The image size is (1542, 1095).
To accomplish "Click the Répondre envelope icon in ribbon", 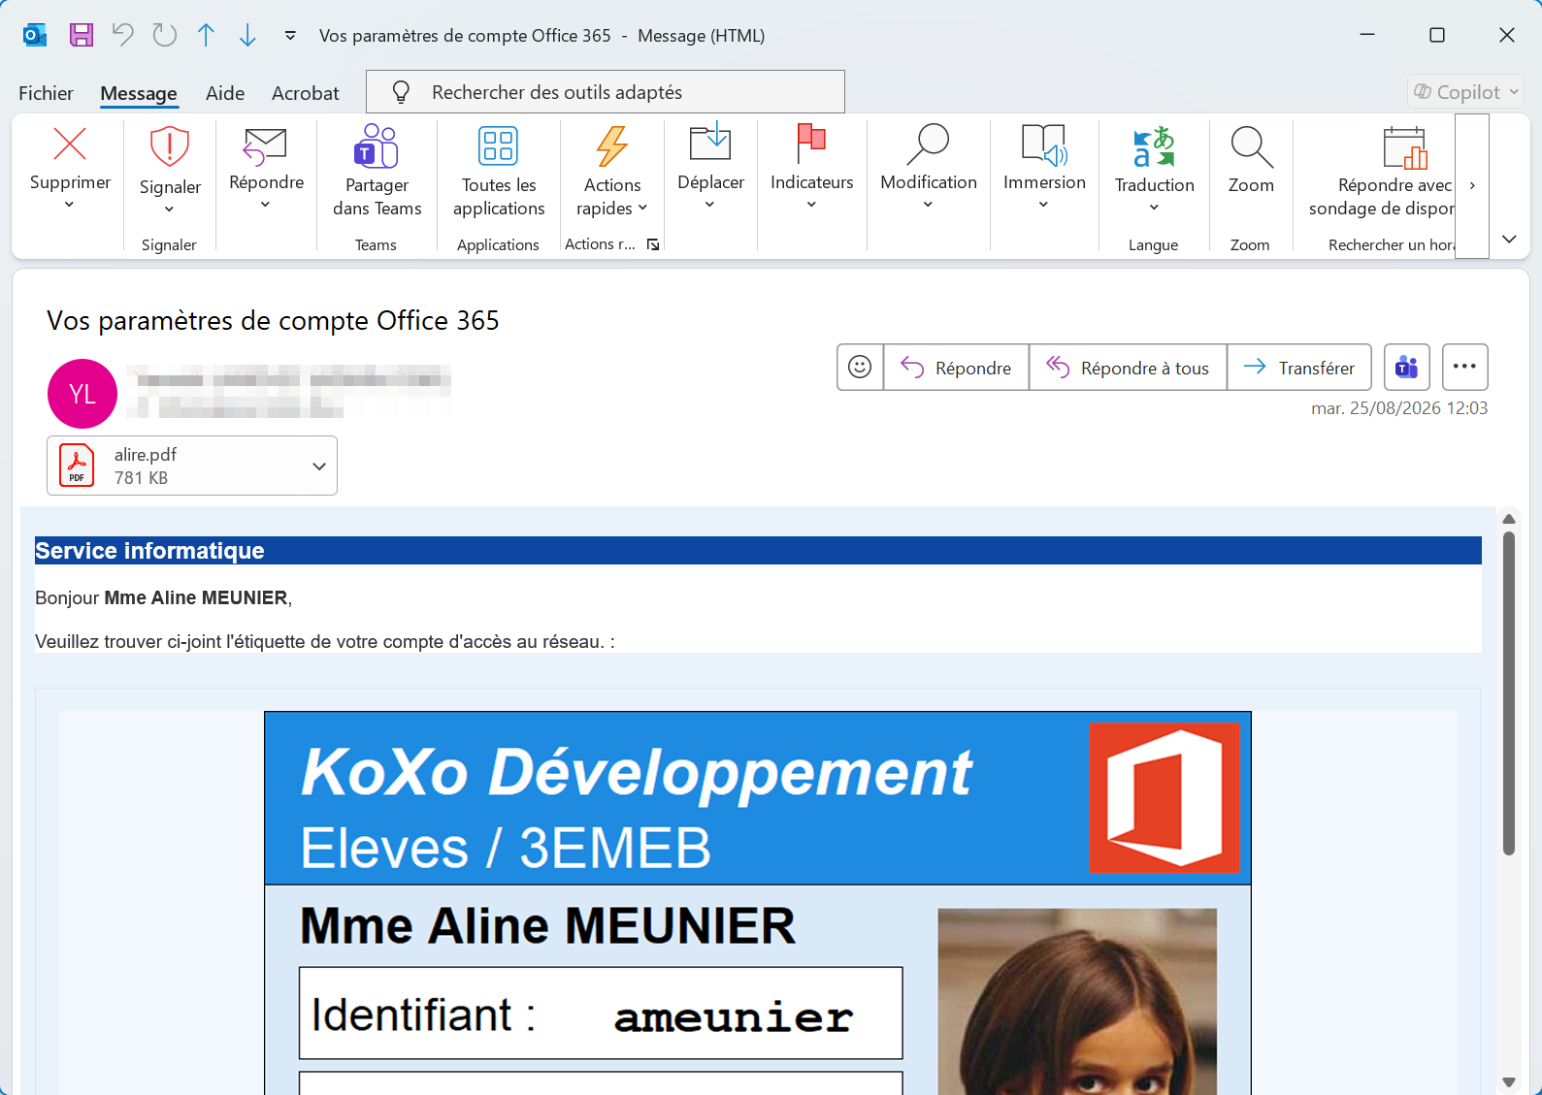I will (x=265, y=145).
